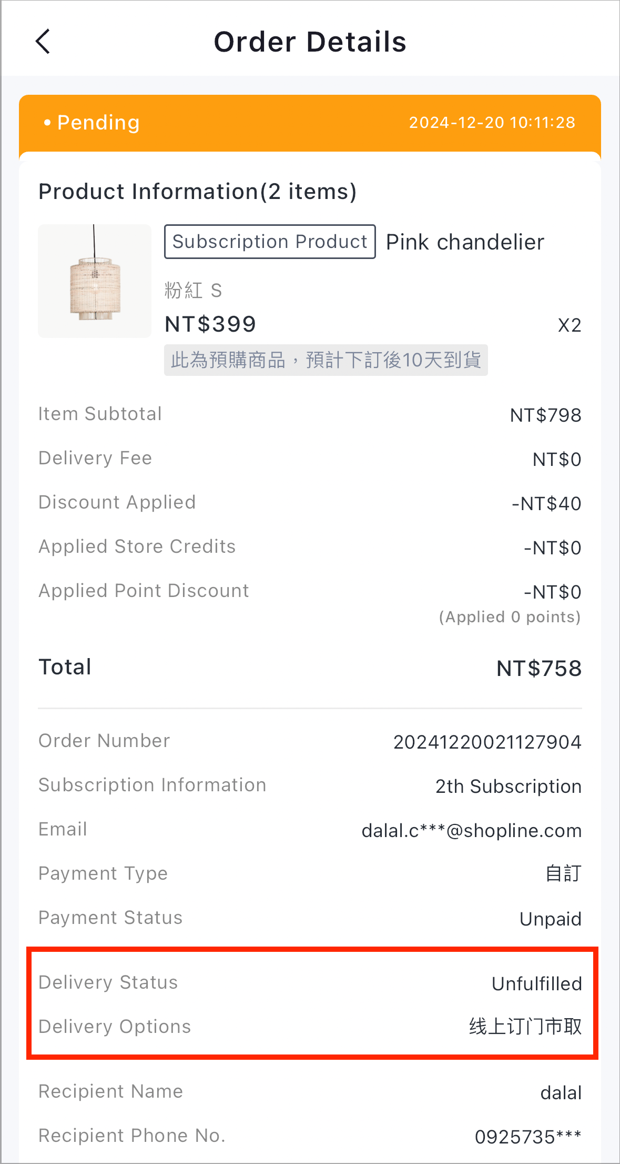Tap the Discount Applied -NT$40 value
This screenshot has height=1164, width=620.
tap(547, 504)
